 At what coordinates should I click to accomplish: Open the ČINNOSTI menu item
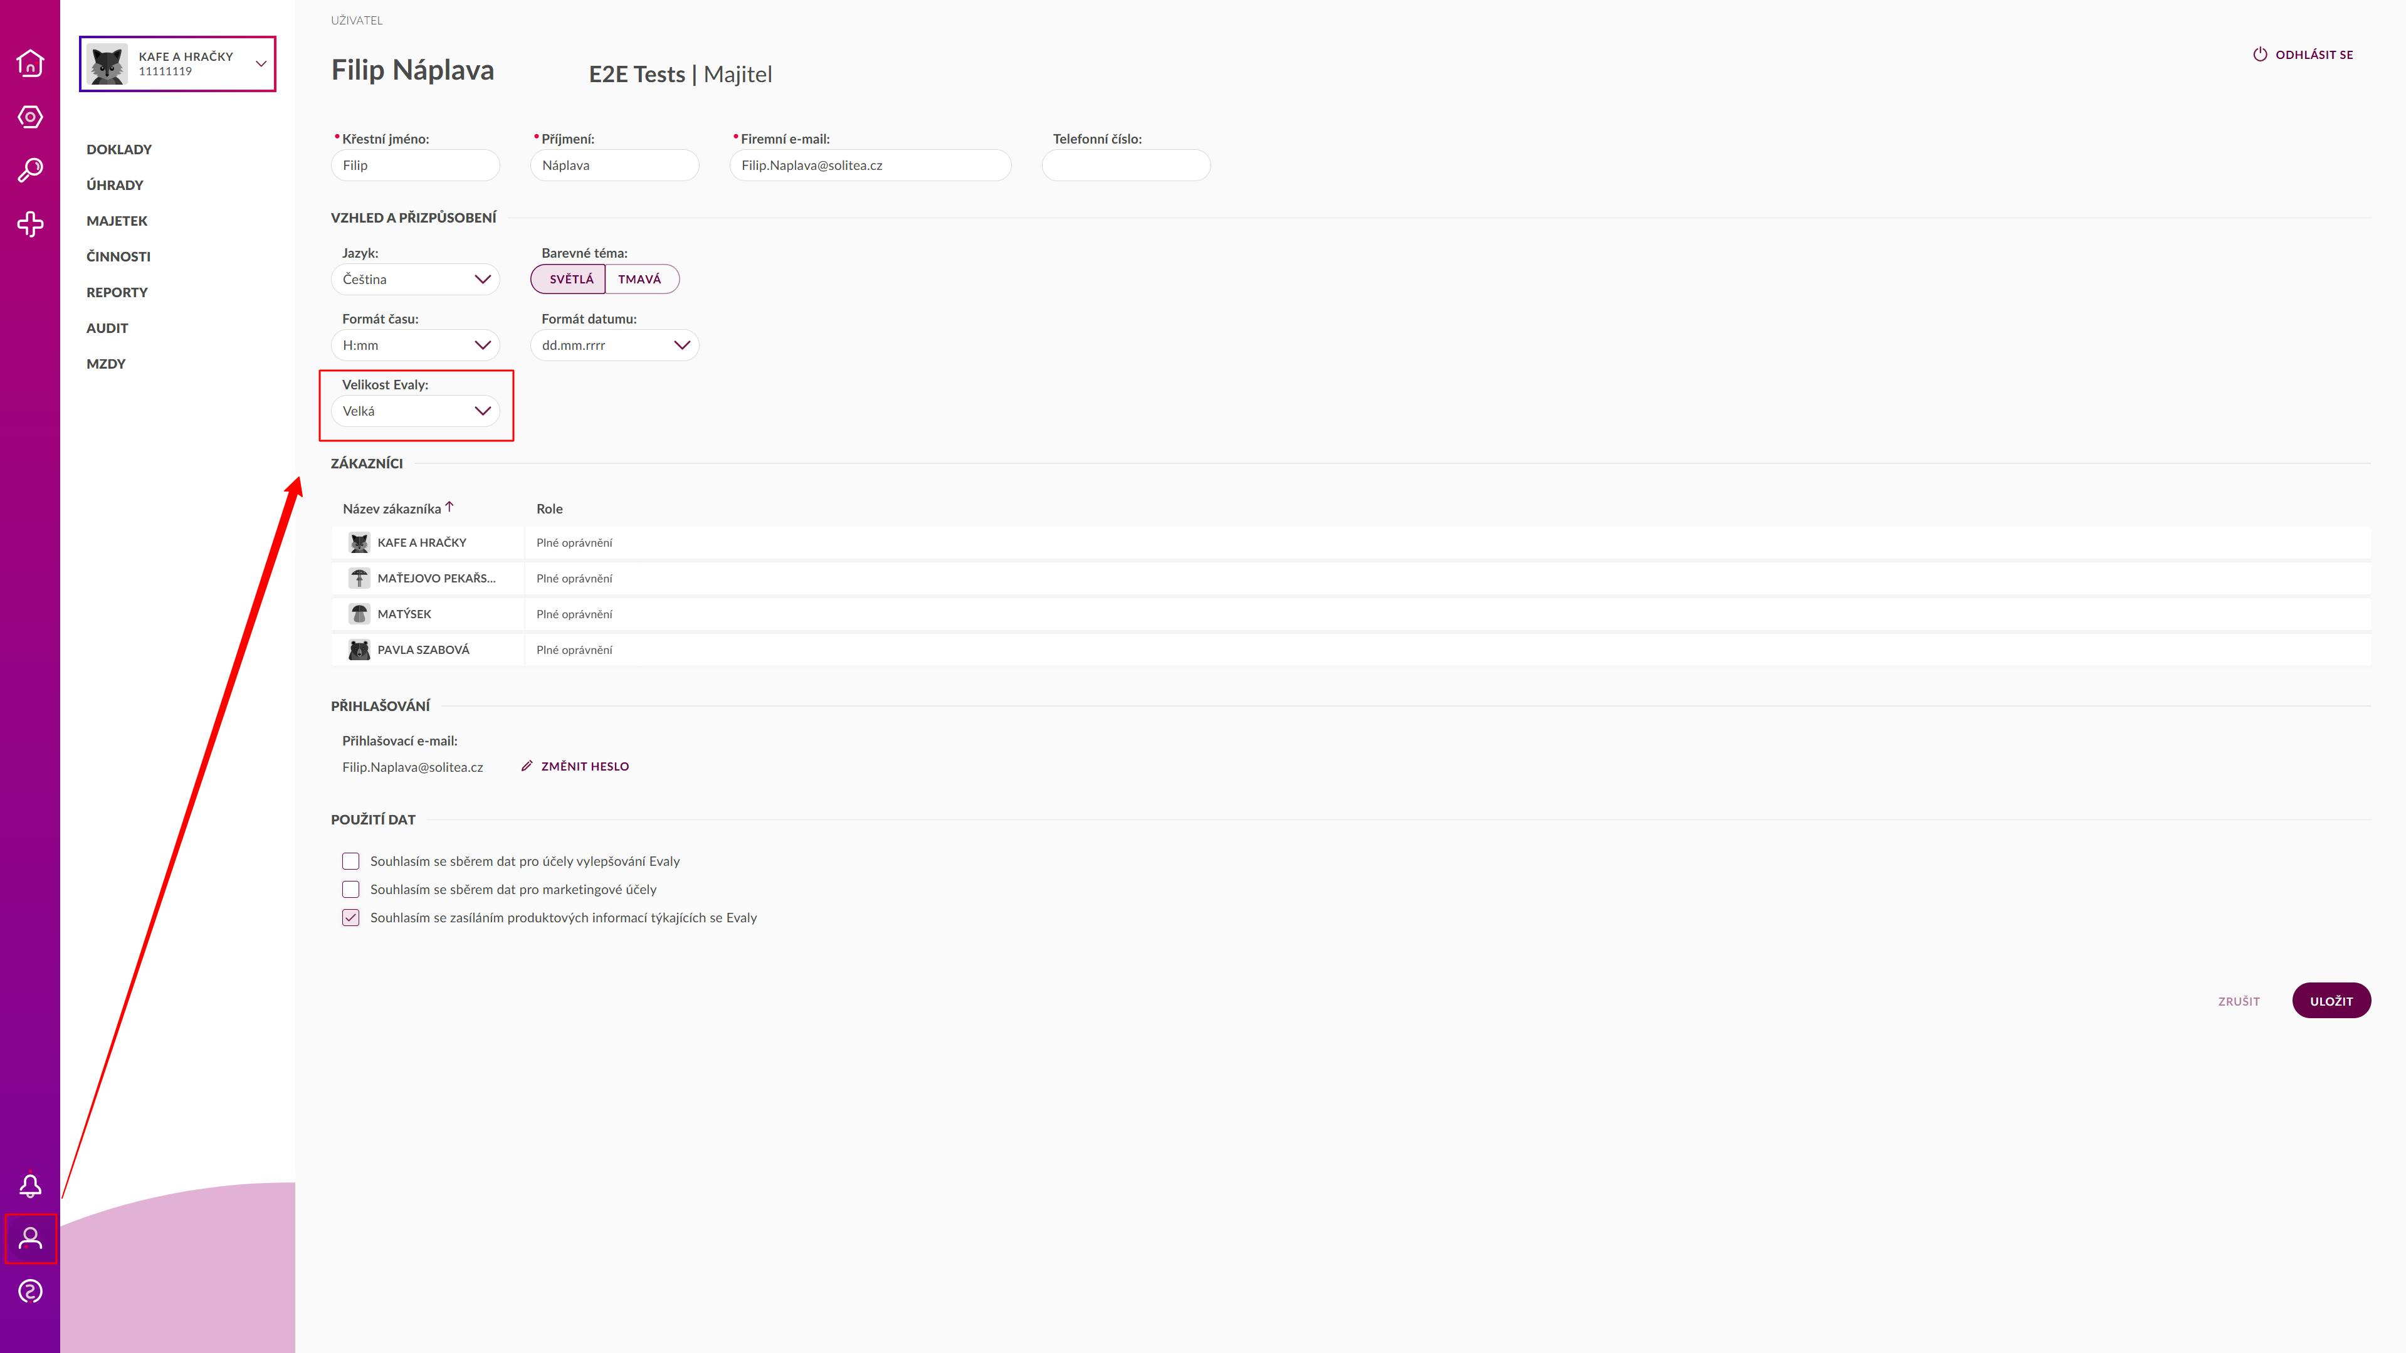pyautogui.click(x=118, y=256)
